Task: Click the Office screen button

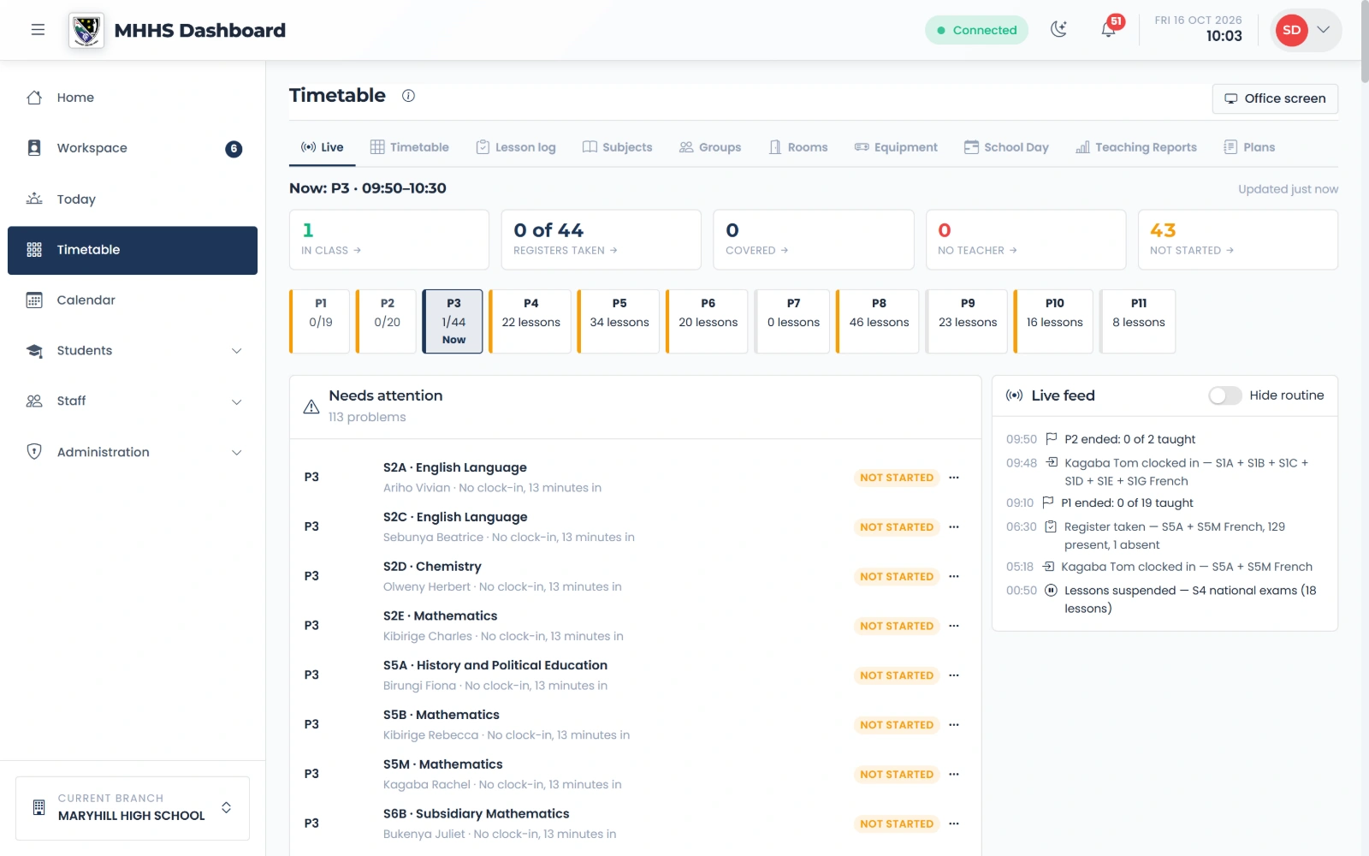Action: point(1275,98)
